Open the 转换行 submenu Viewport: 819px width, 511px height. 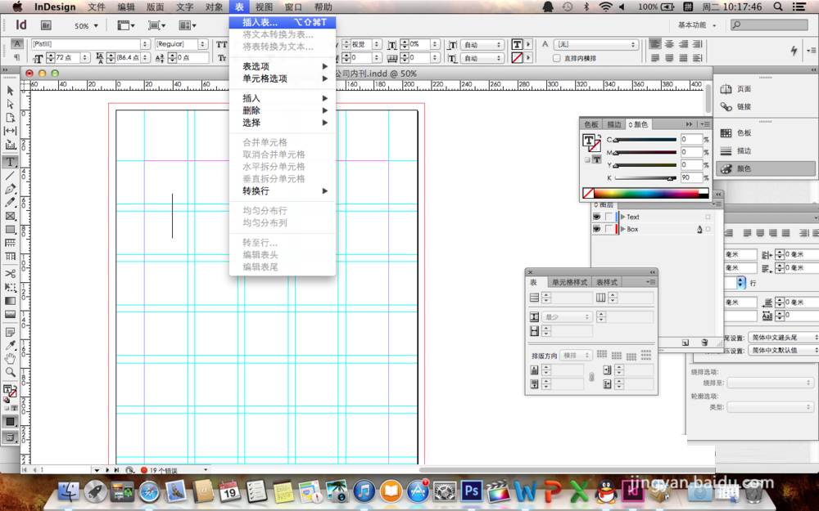coord(283,191)
